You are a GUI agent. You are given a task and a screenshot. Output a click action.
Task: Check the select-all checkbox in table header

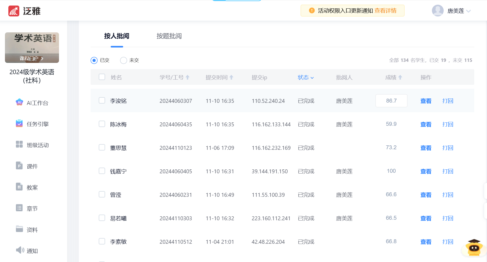tap(102, 77)
